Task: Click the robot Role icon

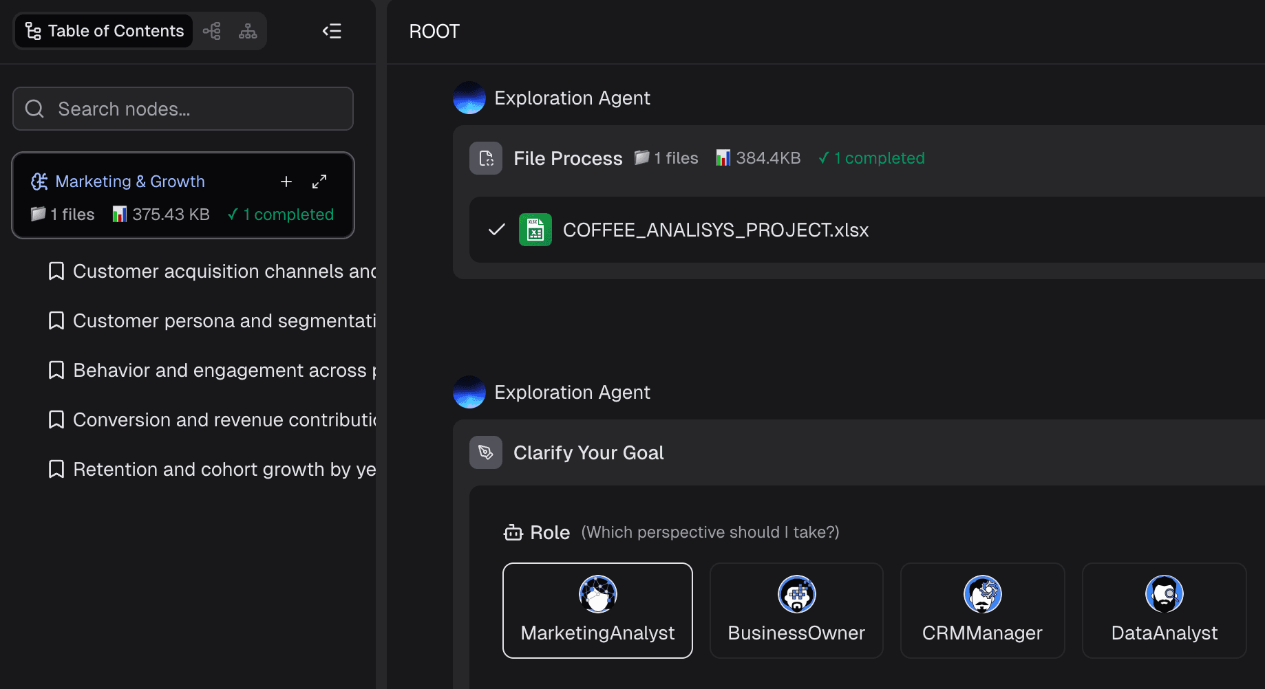Action: coord(513,532)
